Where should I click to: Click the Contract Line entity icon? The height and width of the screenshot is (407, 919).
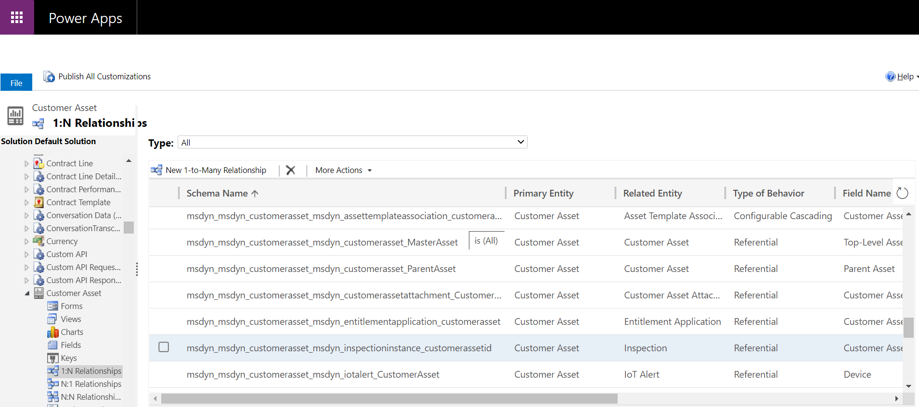click(x=39, y=163)
